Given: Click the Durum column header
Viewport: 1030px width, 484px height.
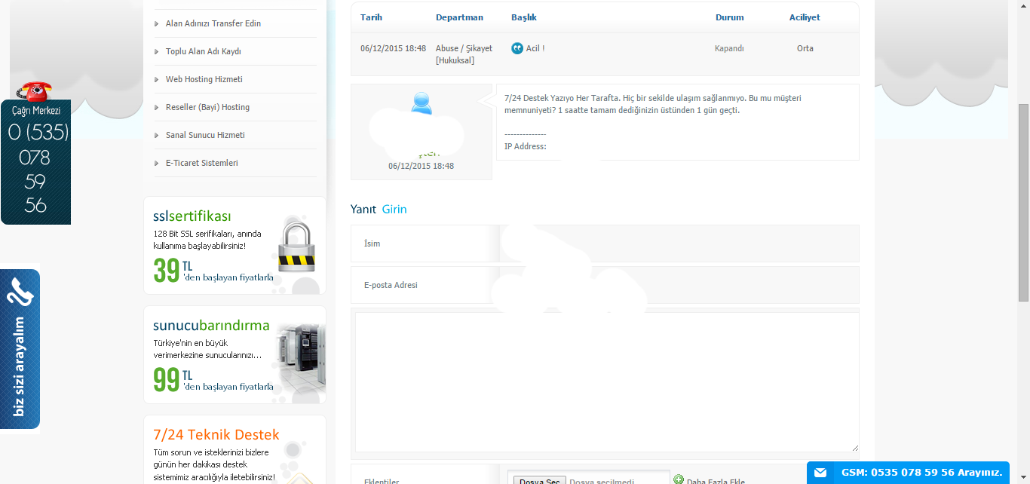Looking at the screenshot, I should (x=729, y=17).
